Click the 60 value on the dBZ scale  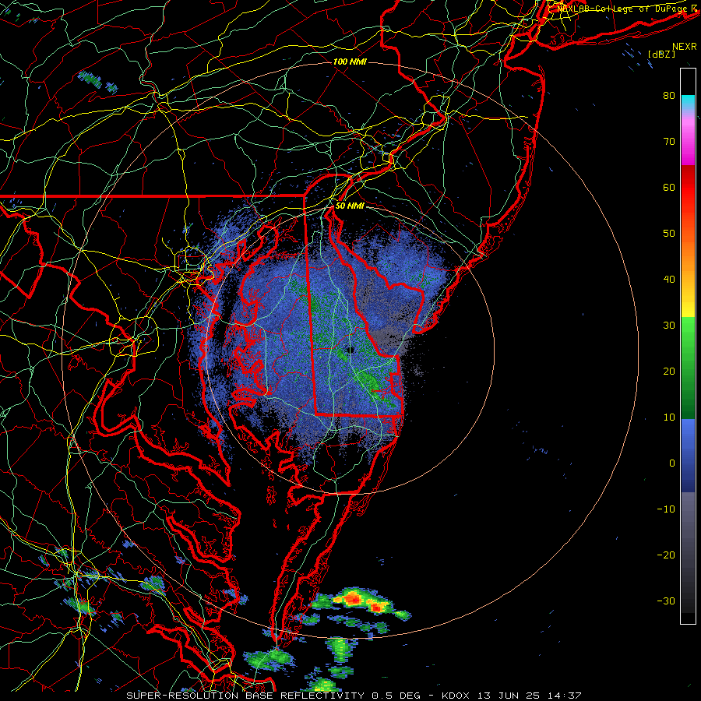point(669,187)
